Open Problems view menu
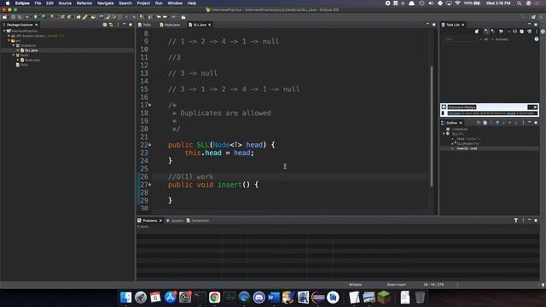The image size is (546, 307). click(x=523, y=221)
